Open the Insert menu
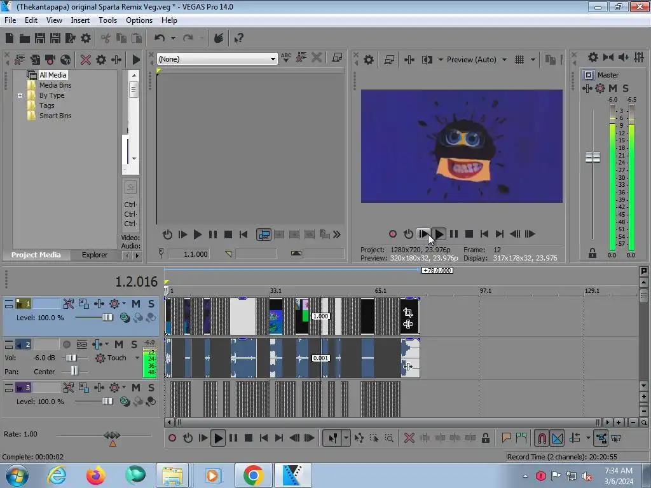 click(x=80, y=20)
